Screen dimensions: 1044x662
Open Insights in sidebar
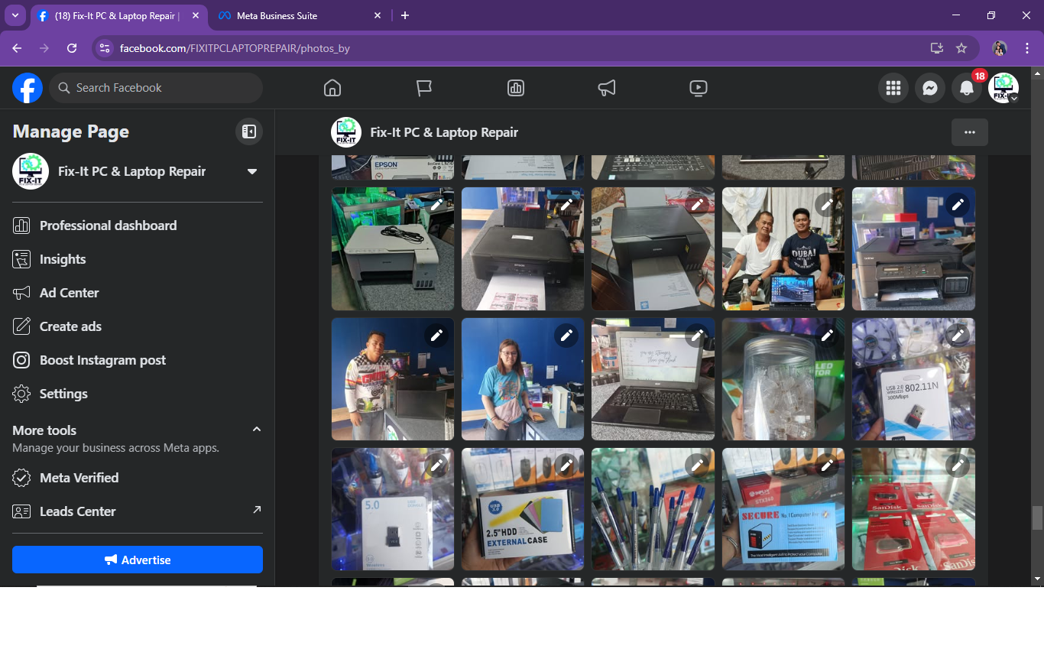coord(138,259)
